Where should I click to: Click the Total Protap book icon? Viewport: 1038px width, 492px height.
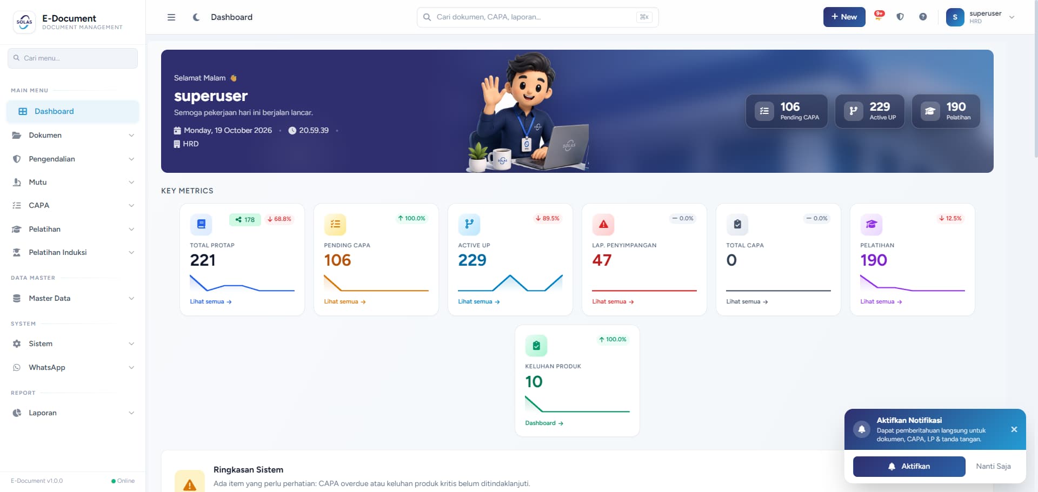[x=201, y=224]
